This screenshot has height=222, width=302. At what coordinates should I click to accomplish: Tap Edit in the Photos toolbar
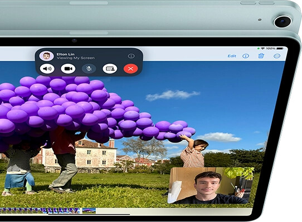click(x=232, y=56)
